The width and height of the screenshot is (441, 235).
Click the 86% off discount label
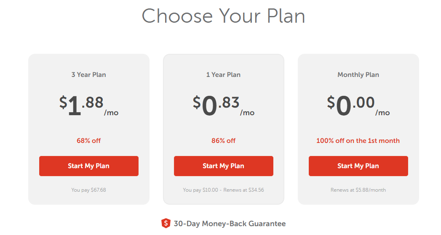[x=223, y=141]
